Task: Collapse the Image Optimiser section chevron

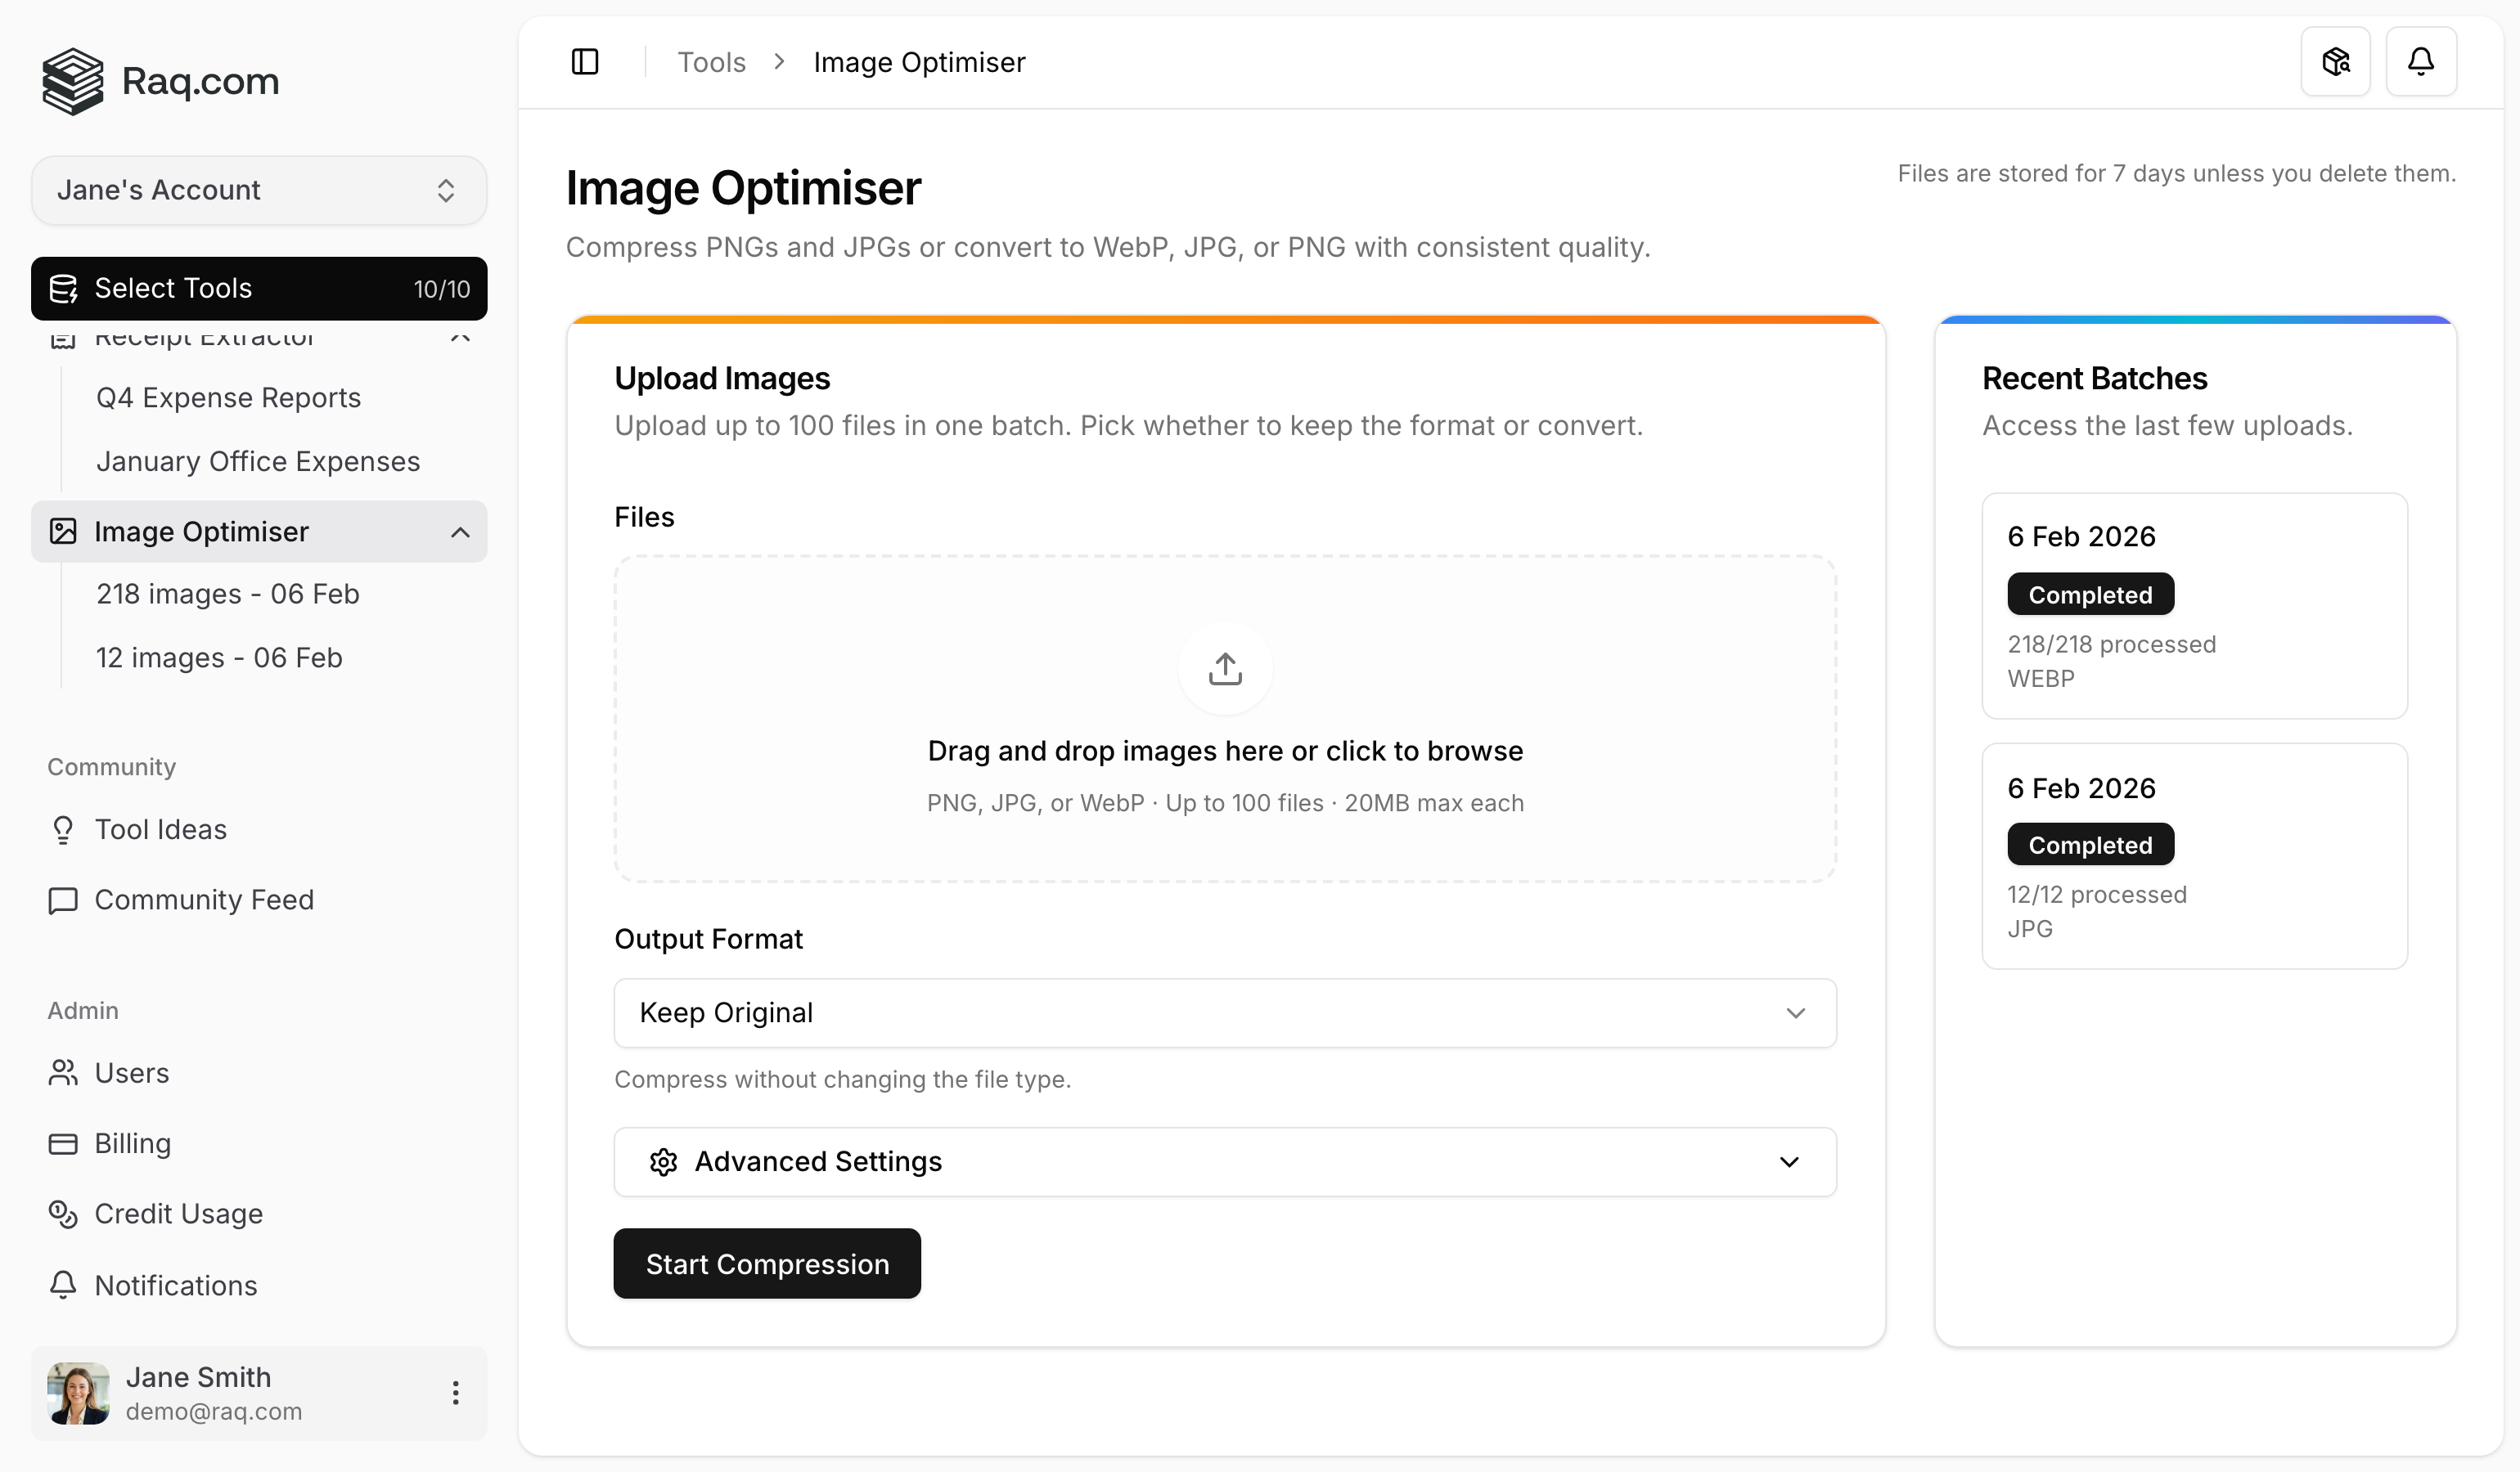Action: click(x=460, y=532)
